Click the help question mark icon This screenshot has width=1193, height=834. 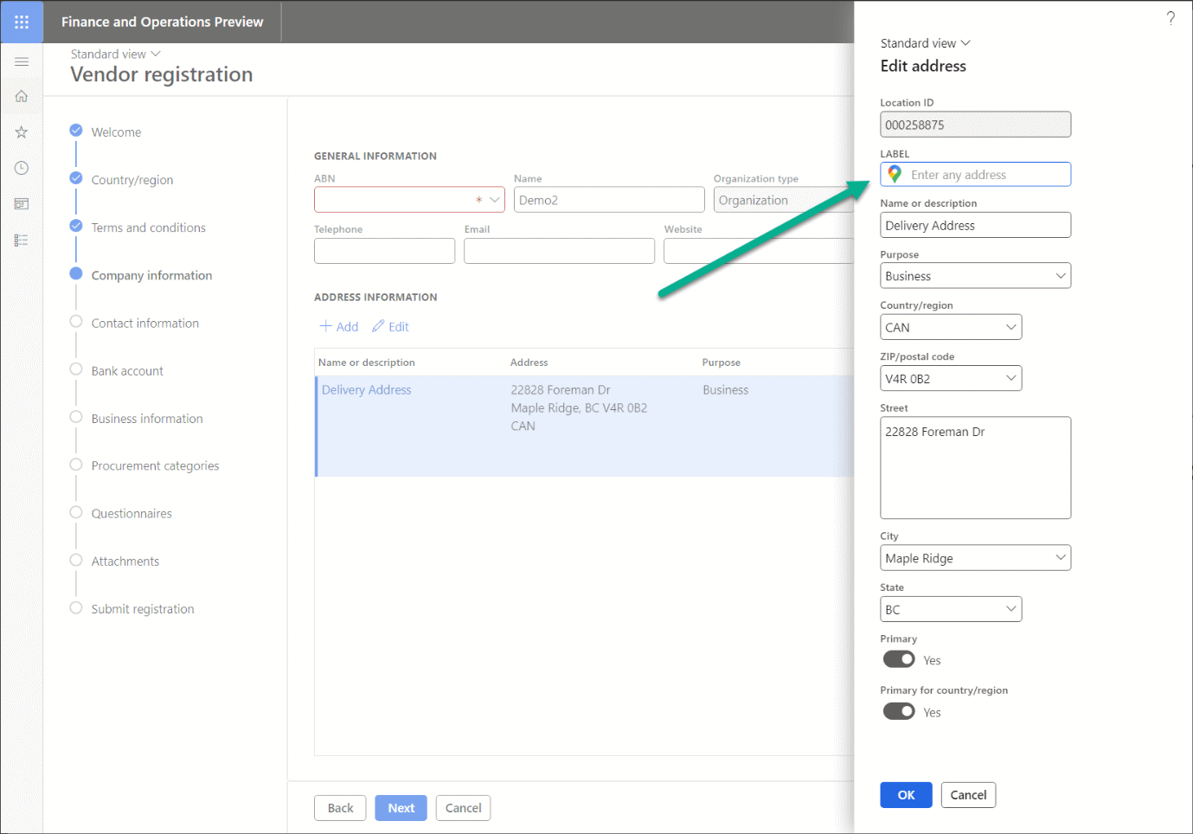point(1171,18)
